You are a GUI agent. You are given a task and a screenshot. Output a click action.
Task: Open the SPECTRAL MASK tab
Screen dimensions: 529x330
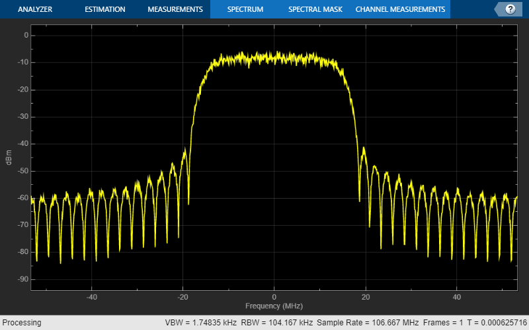point(315,9)
